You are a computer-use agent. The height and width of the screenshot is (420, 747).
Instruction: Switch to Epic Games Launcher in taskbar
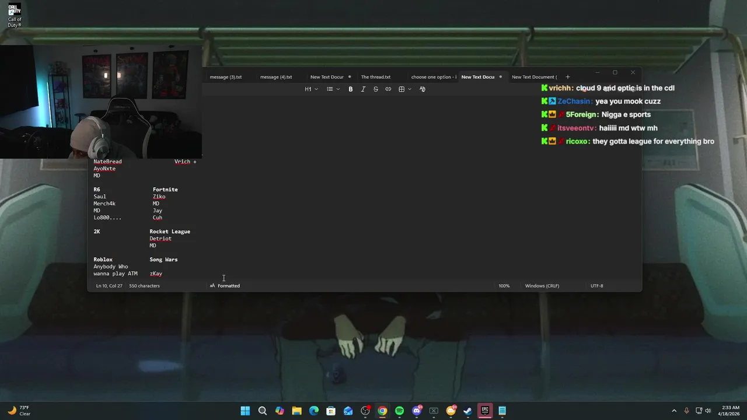(x=485, y=411)
